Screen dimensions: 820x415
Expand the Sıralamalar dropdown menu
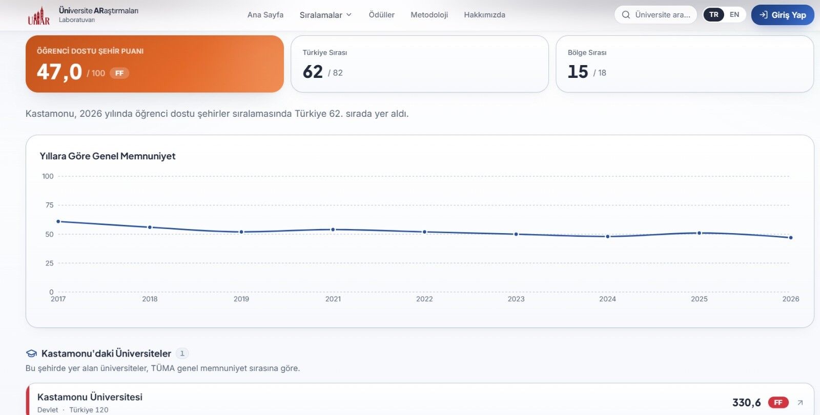[x=325, y=15]
